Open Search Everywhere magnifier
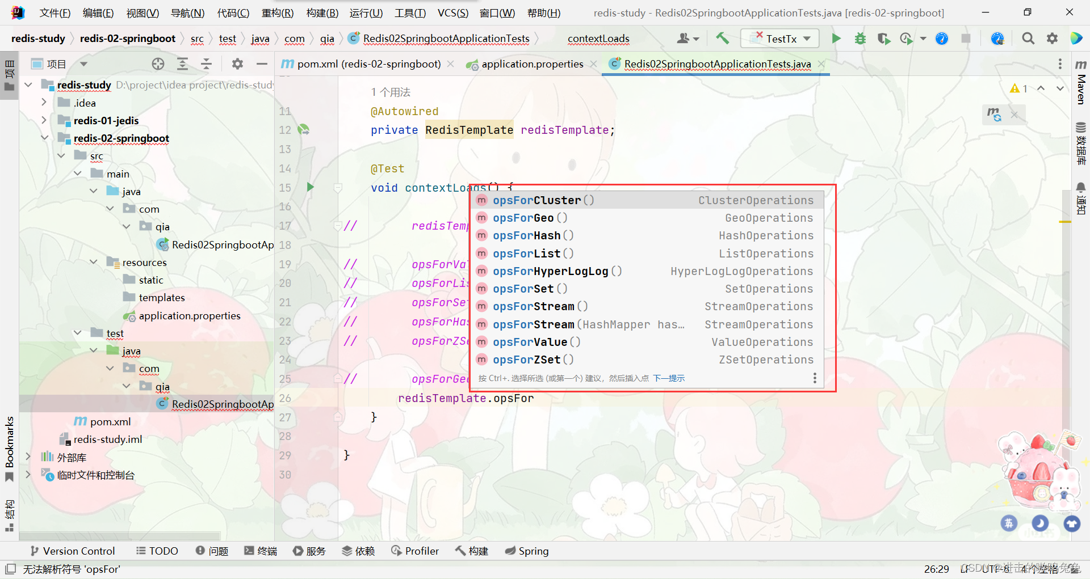This screenshot has height=579, width=1090. tap(1028, 38)
